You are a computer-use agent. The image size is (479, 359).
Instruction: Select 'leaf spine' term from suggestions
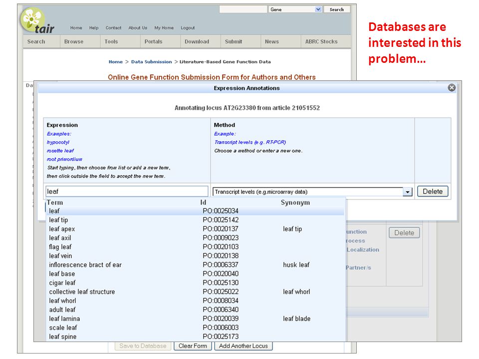click(195, 337)
